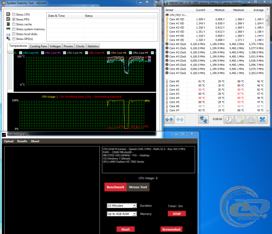
Task: Enable the Stress system memory checkbox
Action: click(x=14, y=29)
